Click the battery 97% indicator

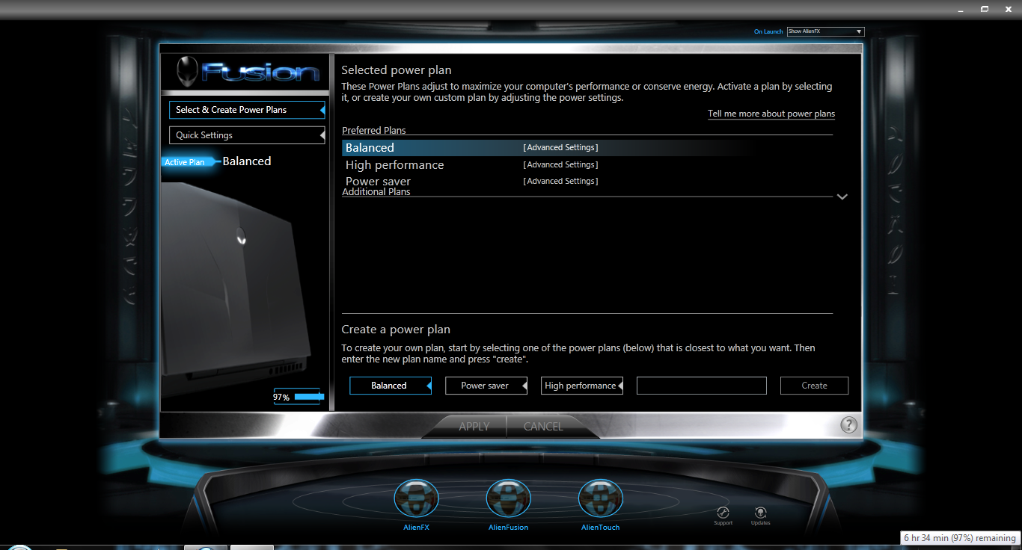coord(298,397)
